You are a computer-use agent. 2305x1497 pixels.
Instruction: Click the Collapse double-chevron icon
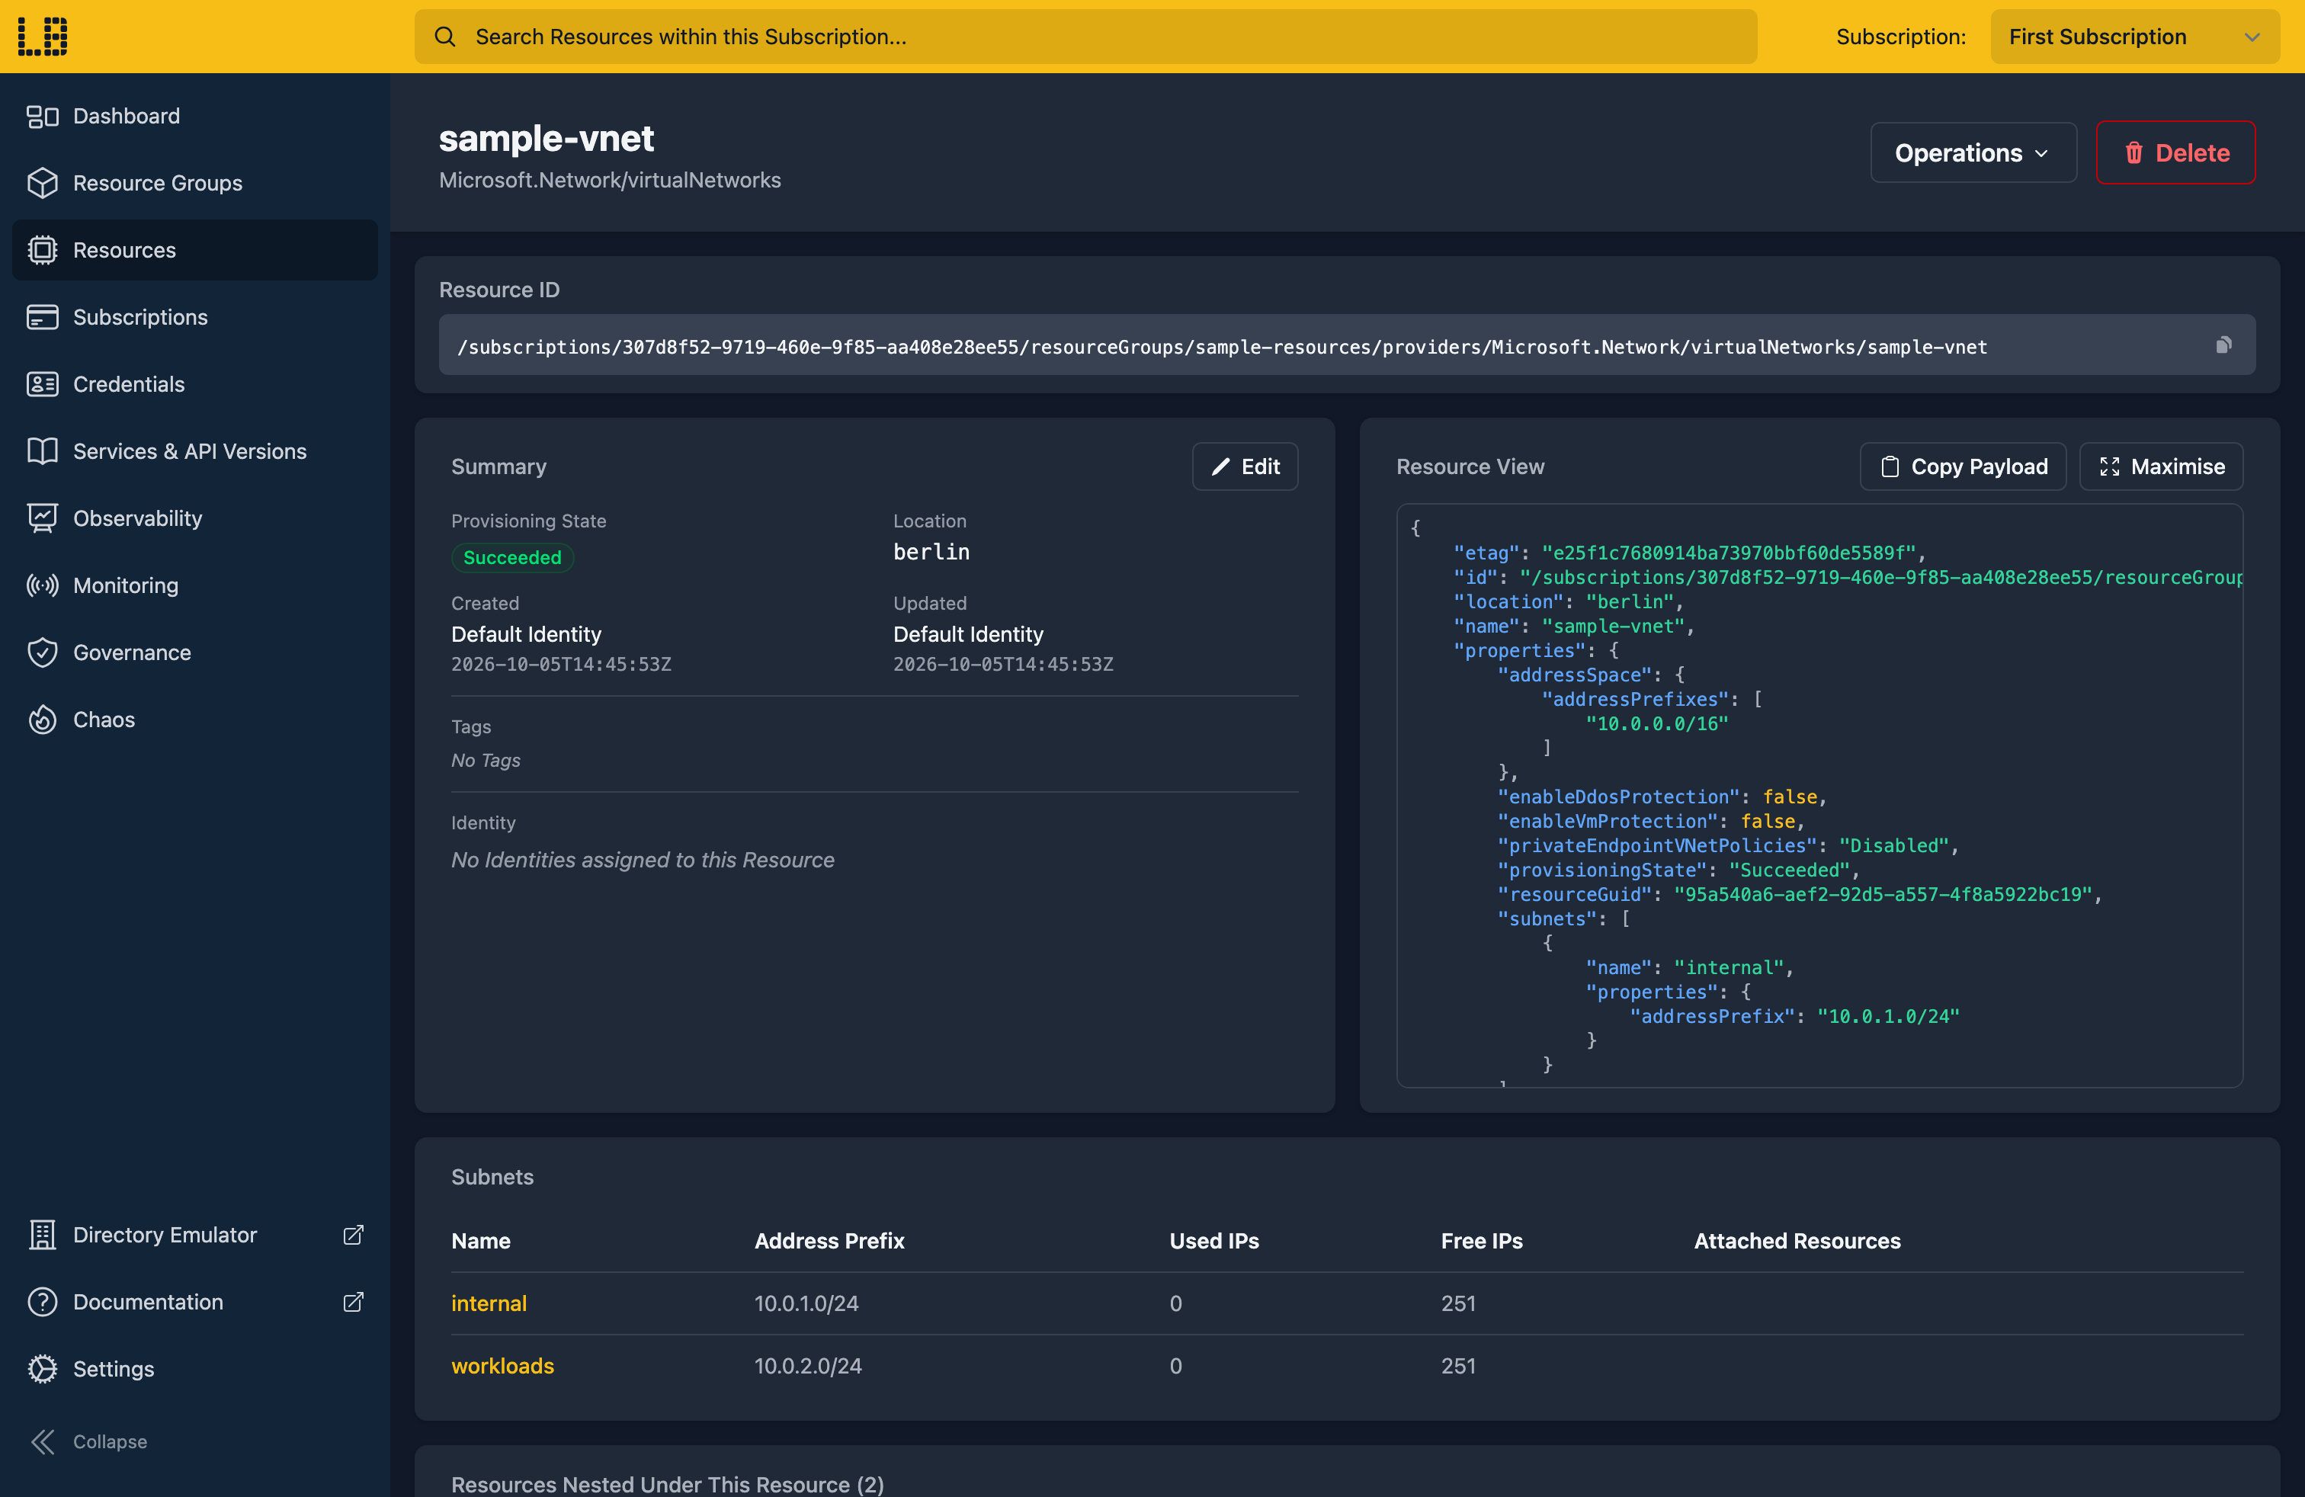(x=43, y=1442)
